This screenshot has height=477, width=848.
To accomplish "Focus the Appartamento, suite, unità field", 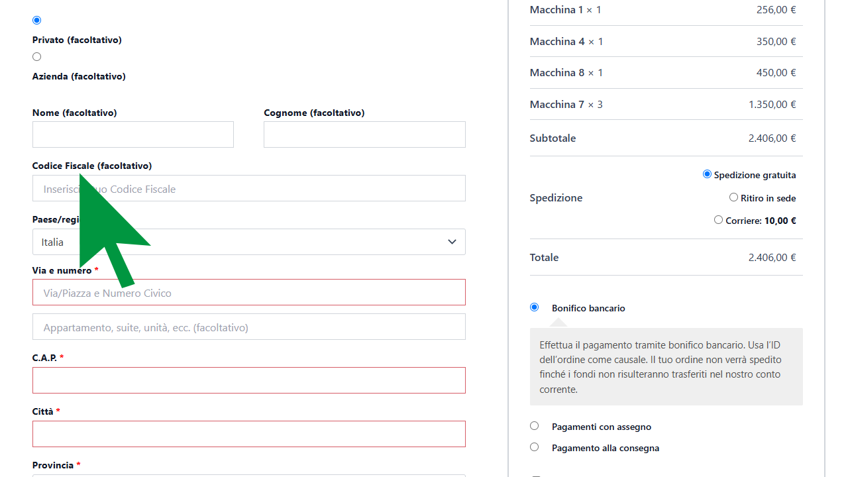I will [248, 326].
